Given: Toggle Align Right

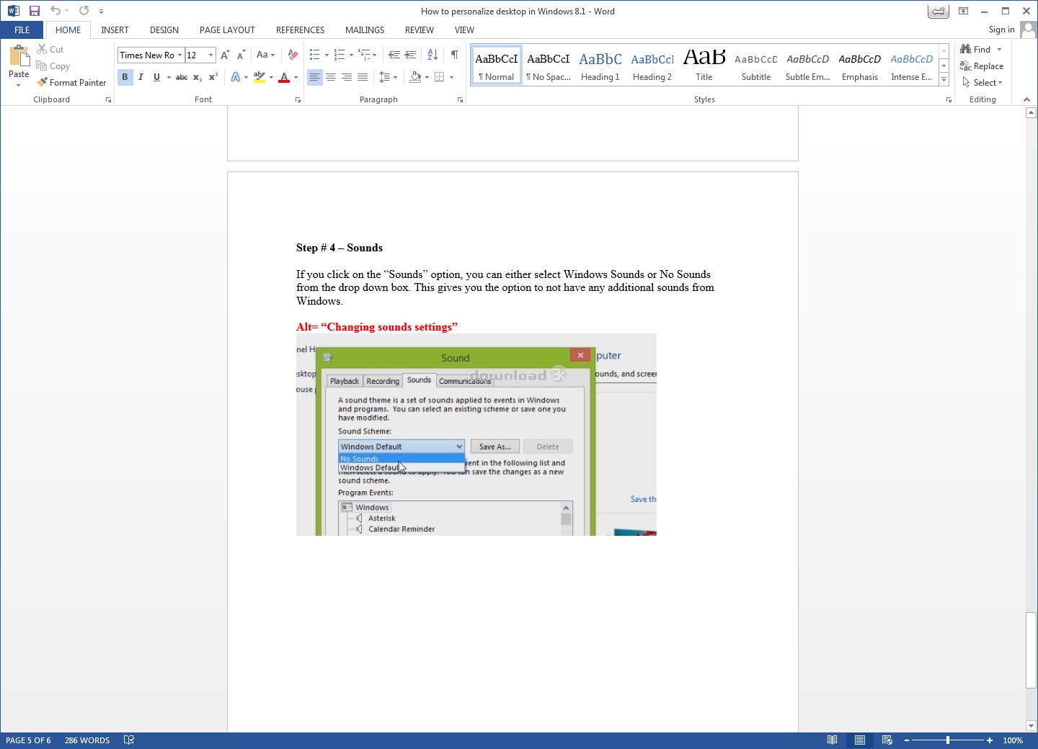Looking at the screenshot, I should [x=347, y=77].
